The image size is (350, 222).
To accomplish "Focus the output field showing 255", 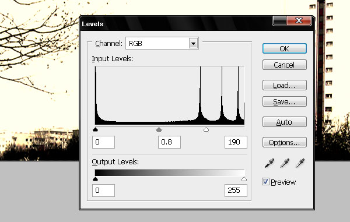I will coord(236,191).
